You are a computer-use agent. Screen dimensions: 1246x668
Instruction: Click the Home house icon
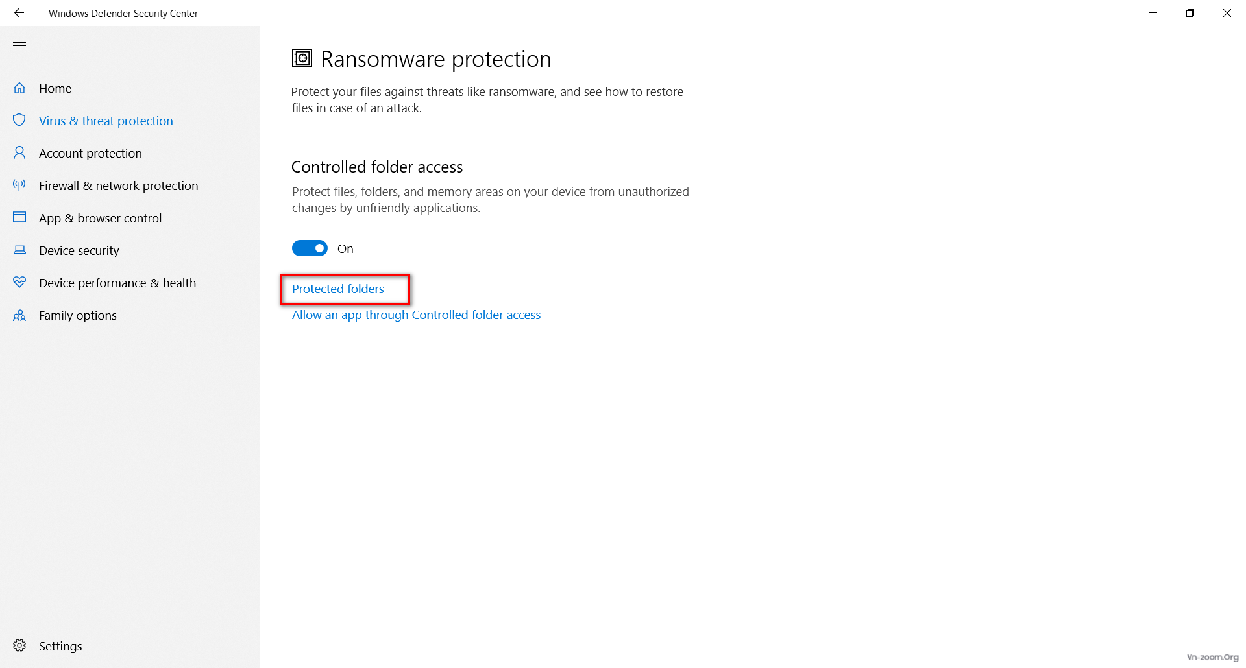click(x=19, y=88)
